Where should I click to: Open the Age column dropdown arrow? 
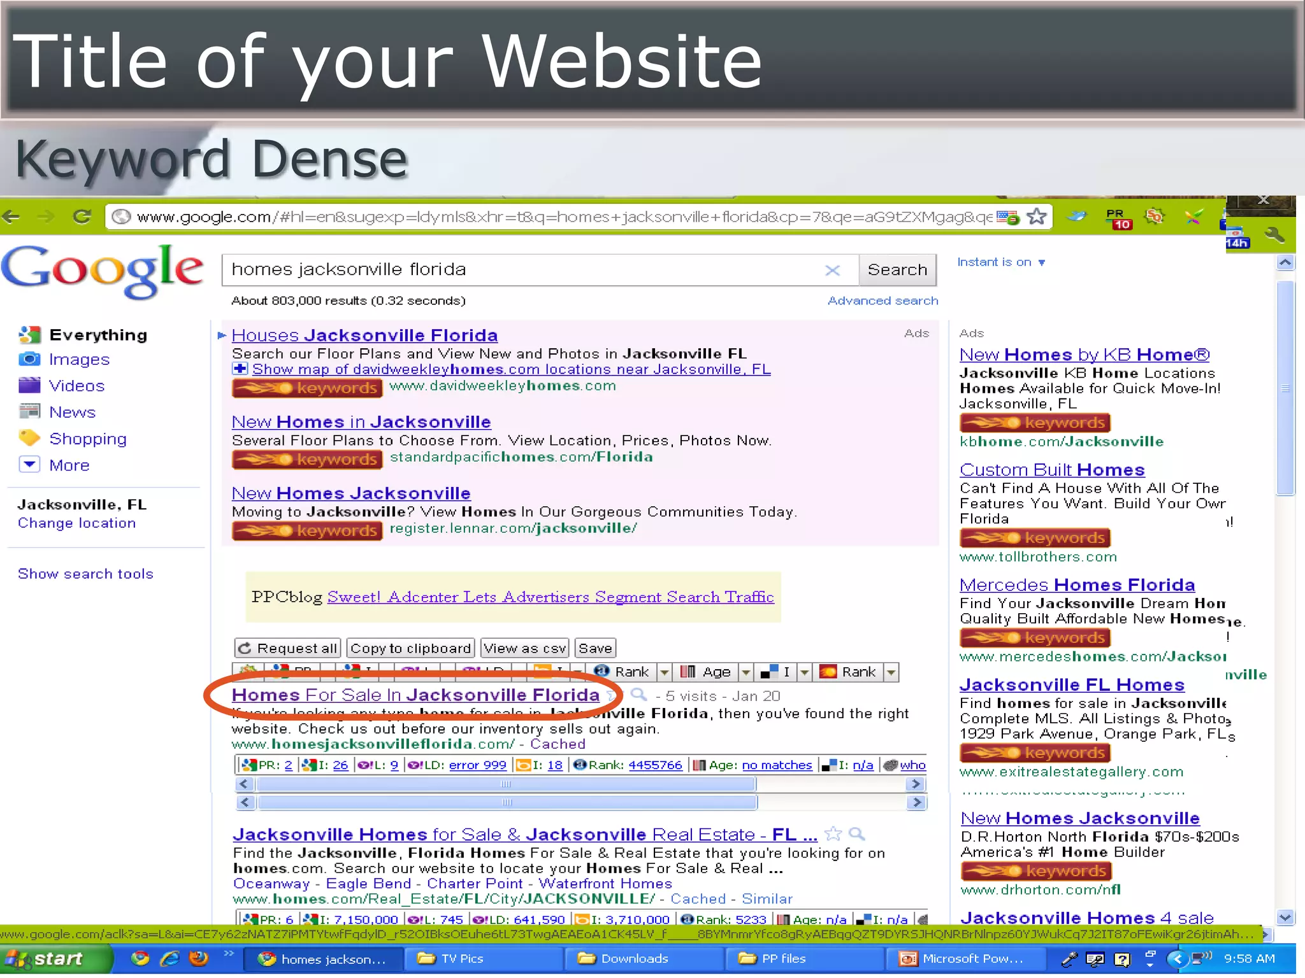pyautogui.click(x=746, y=672)
